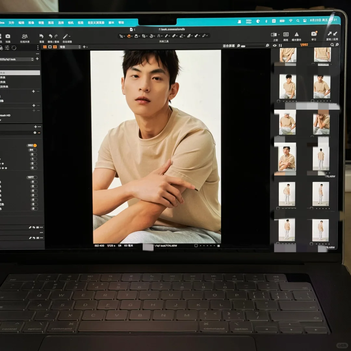Screen dimensions: 351x351
Task: Select the orange hand pan tool
Action: (x=129, y=36)
